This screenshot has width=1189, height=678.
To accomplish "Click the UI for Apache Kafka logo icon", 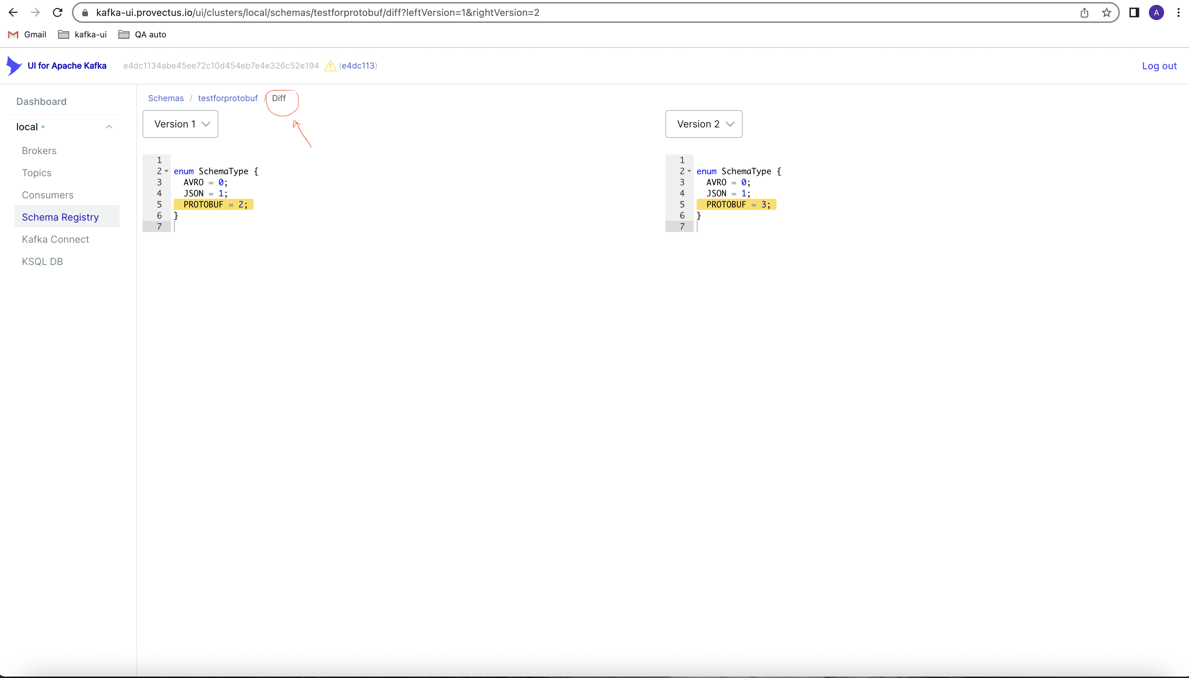I will 14,65.
